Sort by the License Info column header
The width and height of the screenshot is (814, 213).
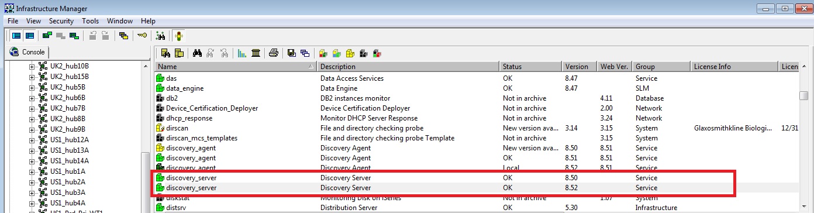point(734,67)
